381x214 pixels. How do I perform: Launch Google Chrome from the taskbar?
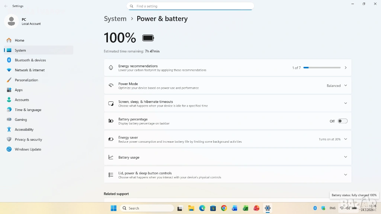(224, 208)
